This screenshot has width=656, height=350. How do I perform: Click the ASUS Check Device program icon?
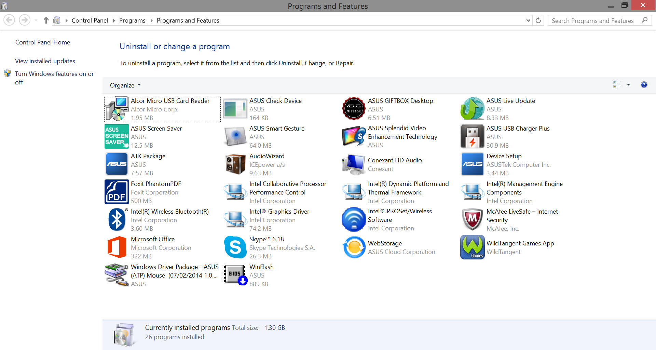[x=235, y=109]
